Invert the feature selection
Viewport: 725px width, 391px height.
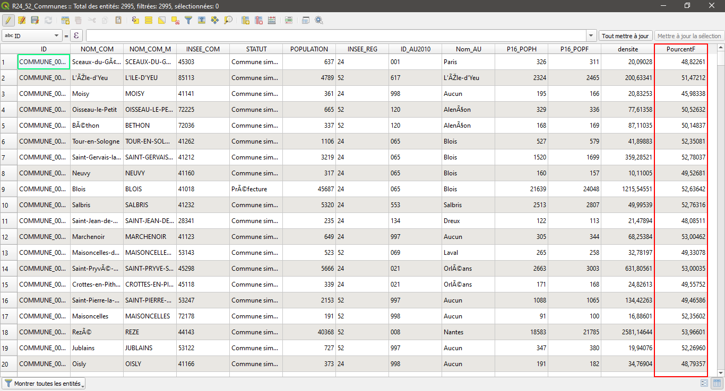[x=162, y=20]
